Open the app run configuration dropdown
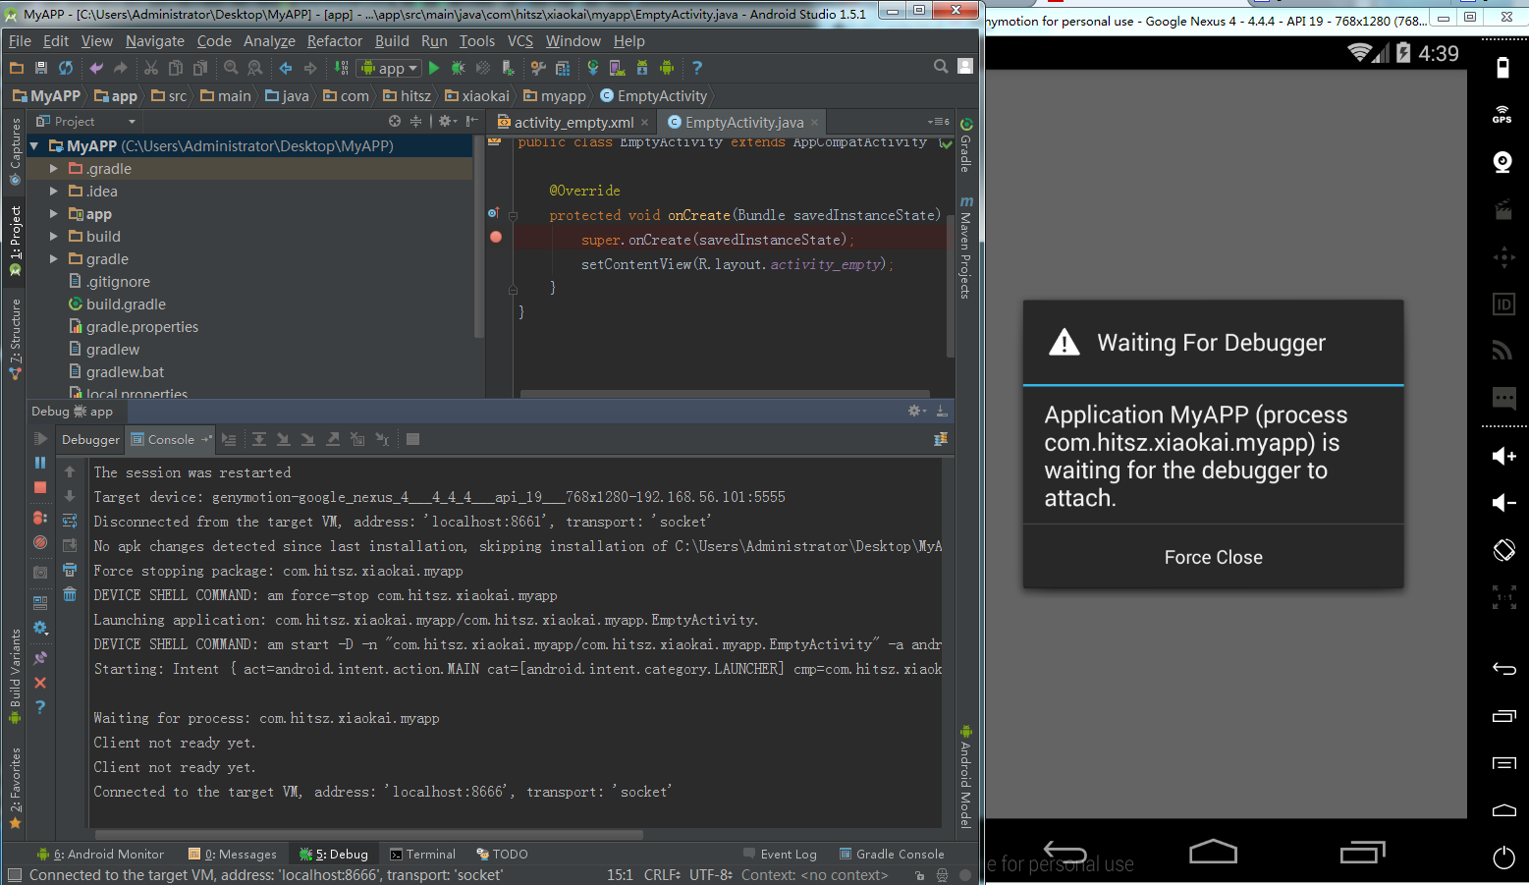Image resolution: width=1529 pixels, height=885 pixels. (390, 68)
